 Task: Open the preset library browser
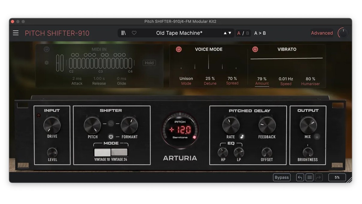[x=123, y=33]
